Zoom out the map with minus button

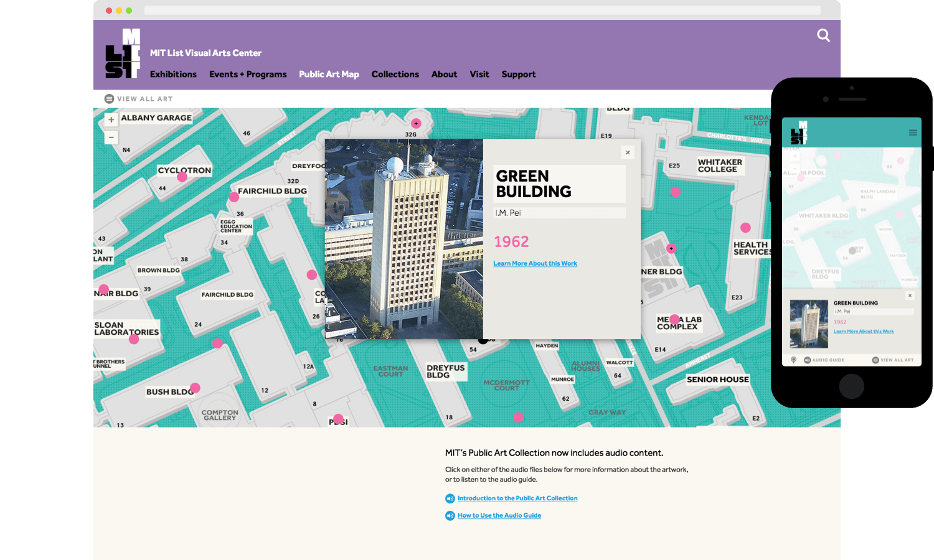[111, 137]
